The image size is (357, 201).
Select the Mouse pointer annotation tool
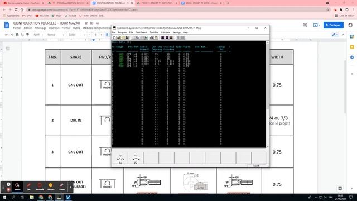coord(17,186)
